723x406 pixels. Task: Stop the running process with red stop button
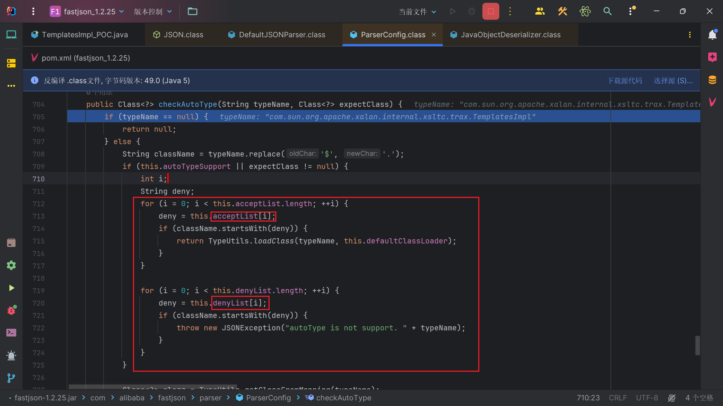pyautogui.click(x=491, y=11)
